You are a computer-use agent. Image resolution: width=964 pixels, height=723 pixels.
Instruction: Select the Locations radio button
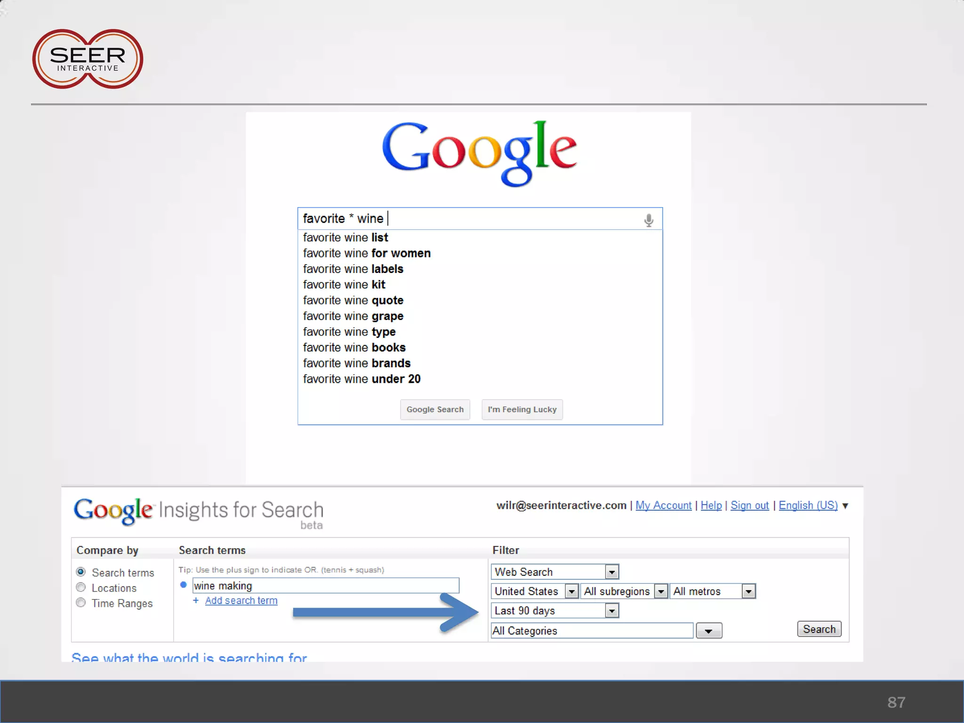[x=81, y=587]
